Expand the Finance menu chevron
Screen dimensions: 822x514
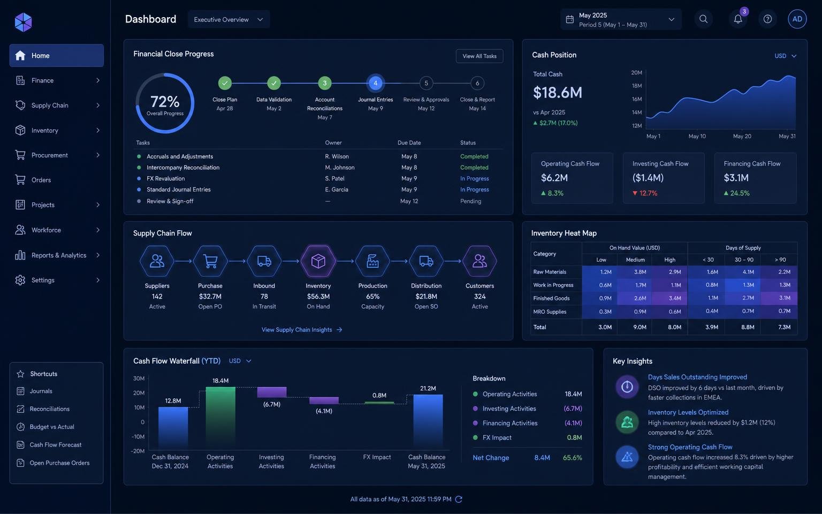click(x=98, y=80)
